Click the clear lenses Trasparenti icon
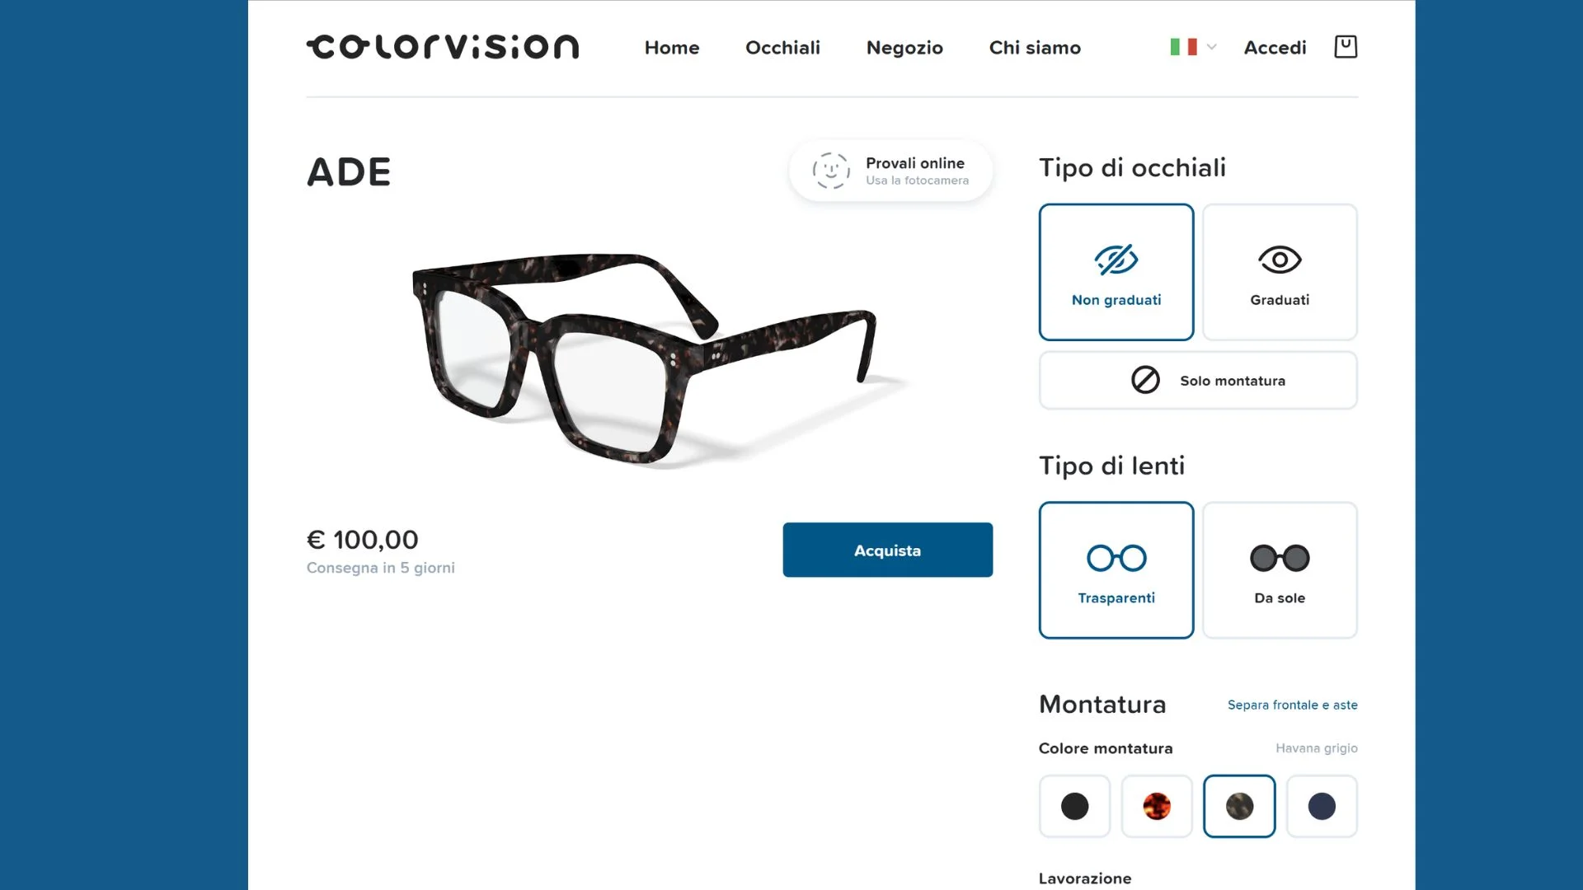Image resolution: width=1583 pixels, height=890 pixels. (x=1116, y=558)
